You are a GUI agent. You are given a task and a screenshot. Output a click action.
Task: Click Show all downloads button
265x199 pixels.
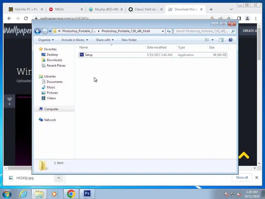pos(242,177)
